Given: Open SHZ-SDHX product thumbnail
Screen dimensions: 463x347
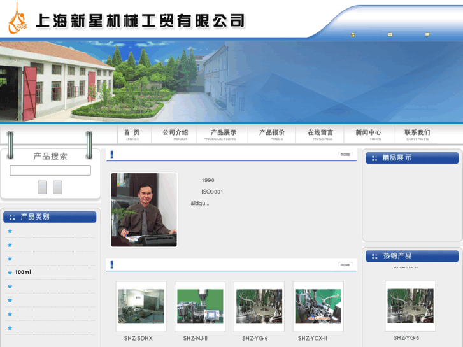Looking at the screenshot, I should tap(141, 306).
